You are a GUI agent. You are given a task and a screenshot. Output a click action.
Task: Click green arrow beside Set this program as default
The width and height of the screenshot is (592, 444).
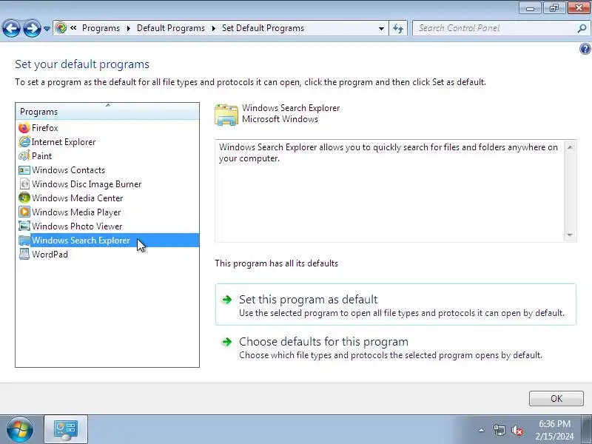(227, 300)
